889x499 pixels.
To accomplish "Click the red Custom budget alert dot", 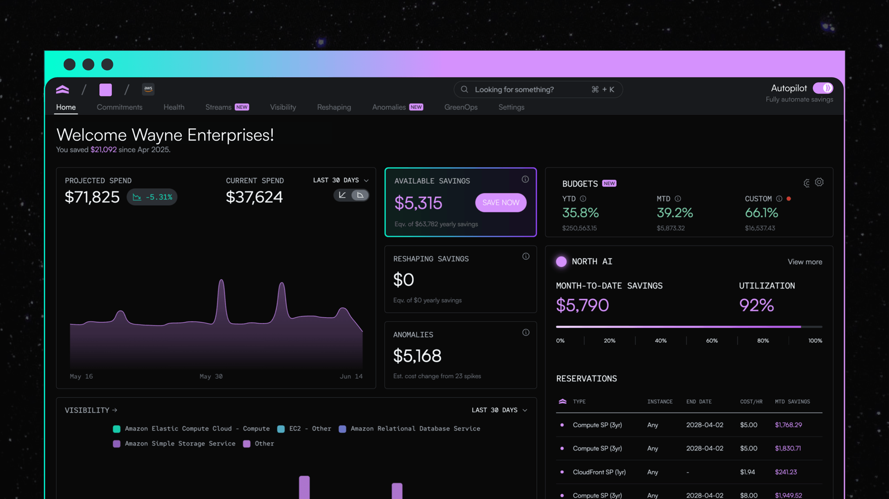I will (789, 199).
